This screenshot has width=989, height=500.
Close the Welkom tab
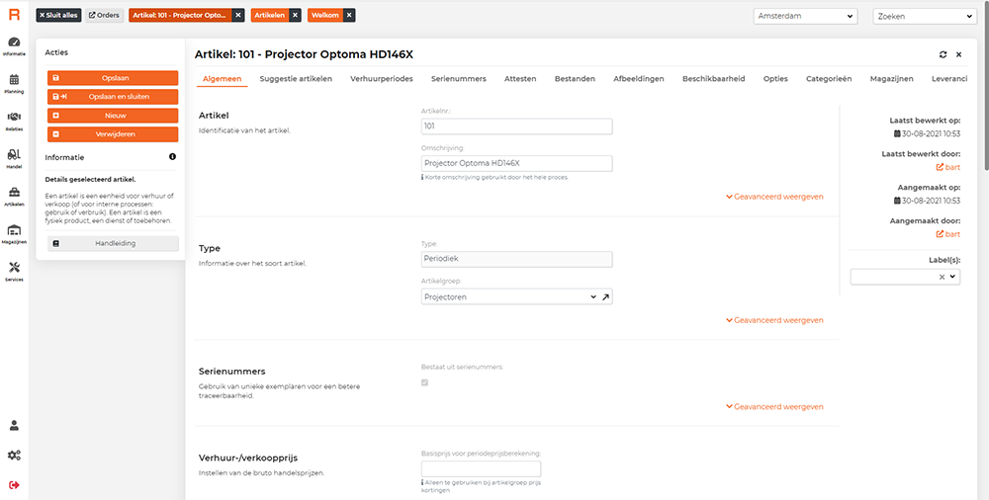(x=349, y=15)
